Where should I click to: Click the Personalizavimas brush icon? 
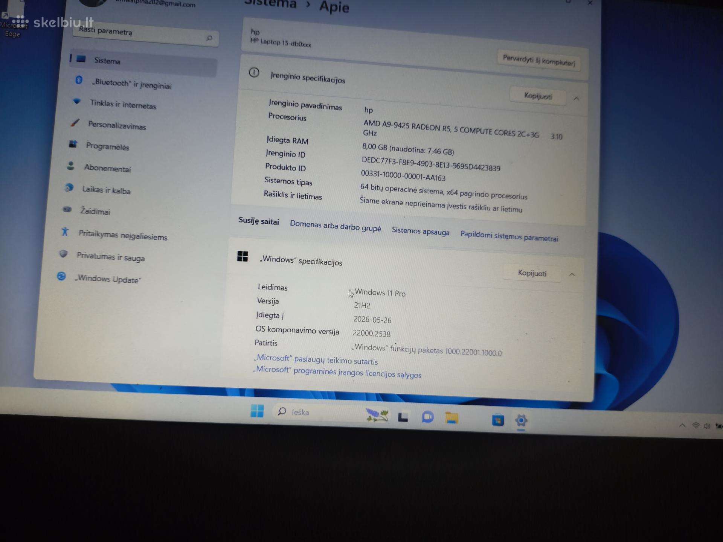(x=75, y=122)
